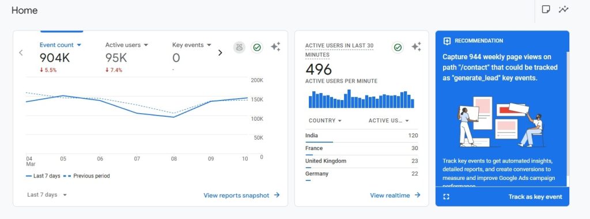This screenshot has height=219, width=590.
Task: Click Track as key event button
Action: pyautogui.click(x=535, y=197)
